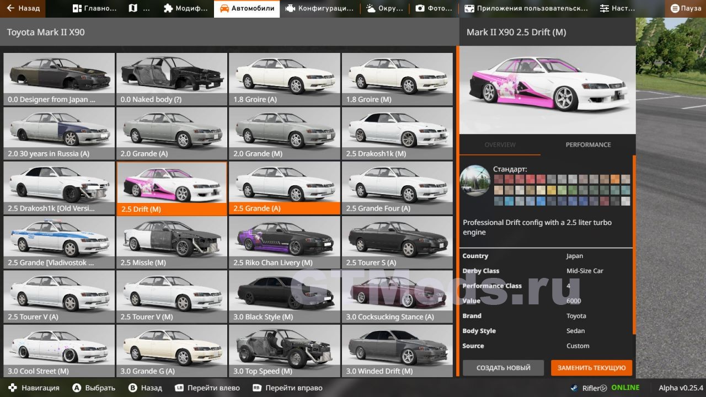Image resolution: width=706 pixels, height=397 pixels.
Task: Select 1.8 Groire (M) config
Action: (397, 79)
